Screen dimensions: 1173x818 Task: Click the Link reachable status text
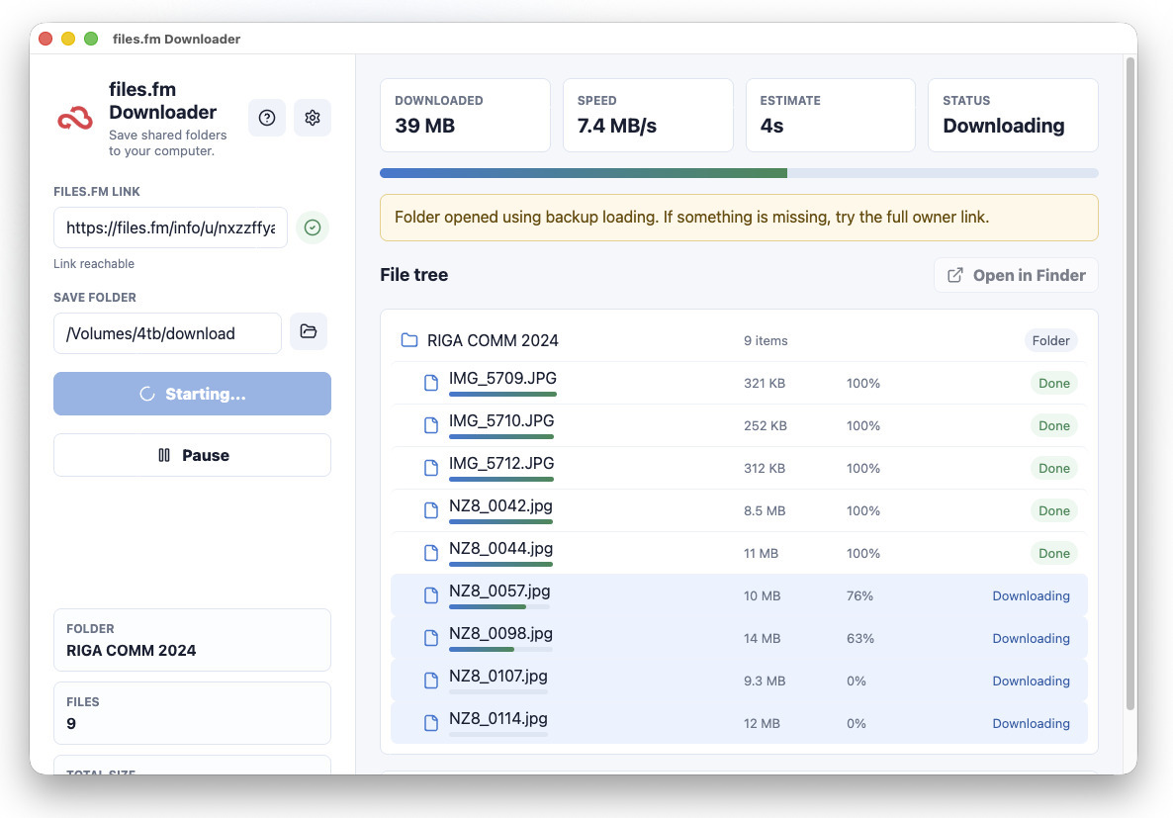[x=94, y=263]
